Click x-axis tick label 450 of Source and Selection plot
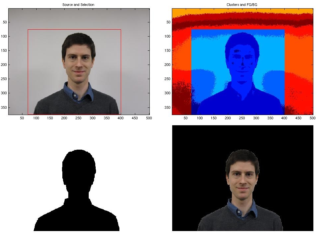Viewport: 317px width, 235px height. (x=135, y=118)
